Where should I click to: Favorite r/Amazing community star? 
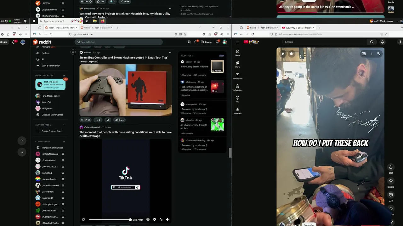(63, 173)
